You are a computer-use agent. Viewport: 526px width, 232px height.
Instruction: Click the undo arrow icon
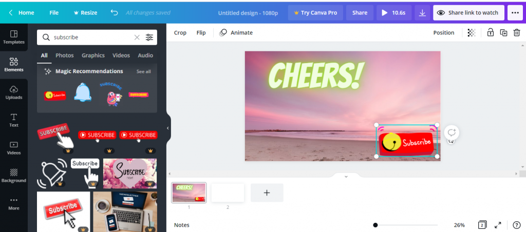point(114,13)
